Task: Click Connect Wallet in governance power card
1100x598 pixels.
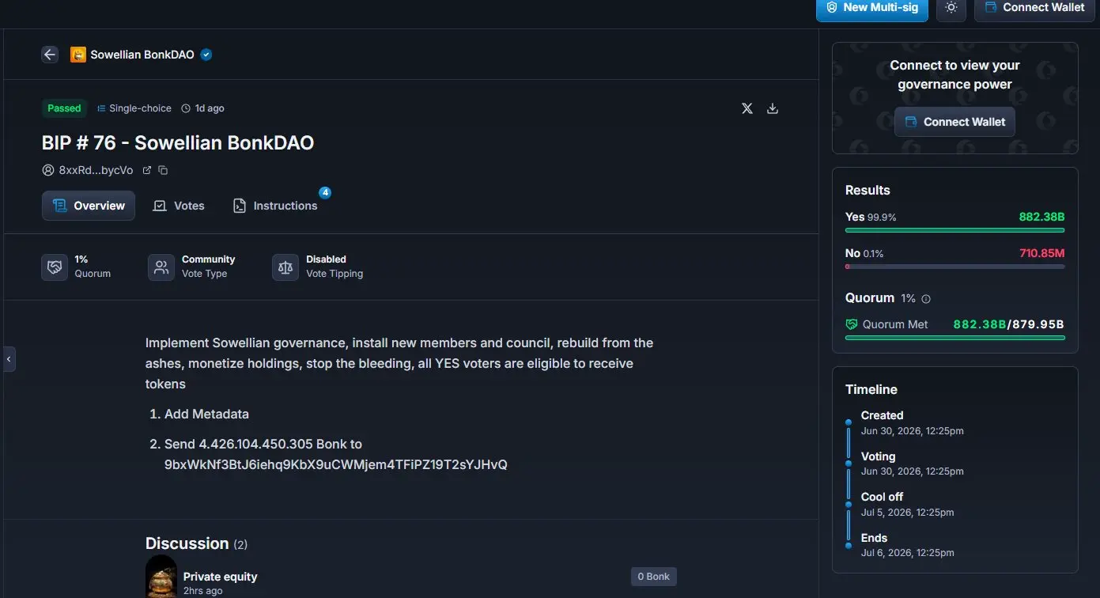Action: pos(954,122)
